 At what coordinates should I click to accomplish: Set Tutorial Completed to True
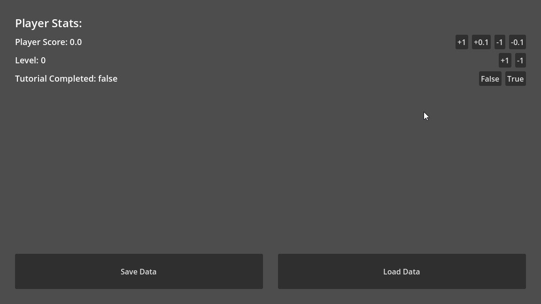coord(515,79)
